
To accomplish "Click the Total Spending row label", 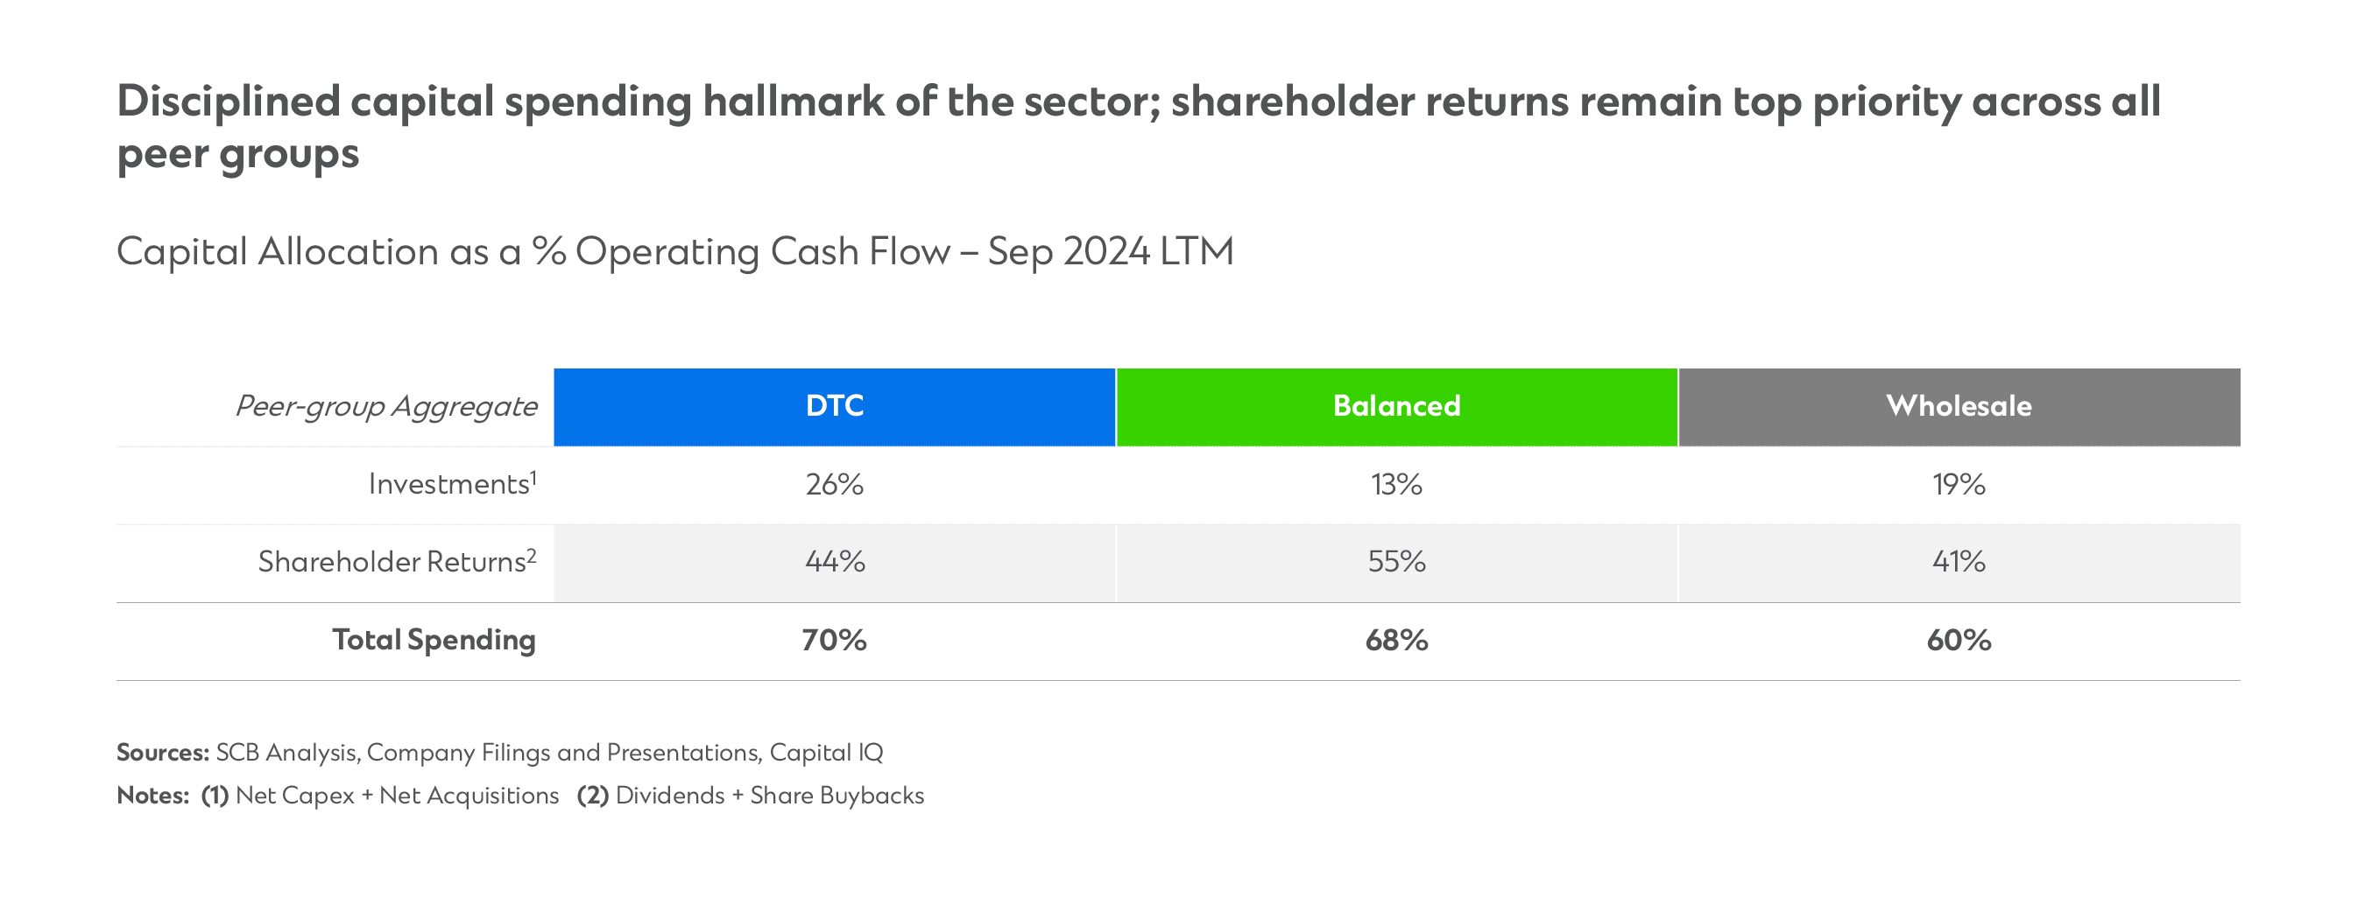I will click(434, 640).
